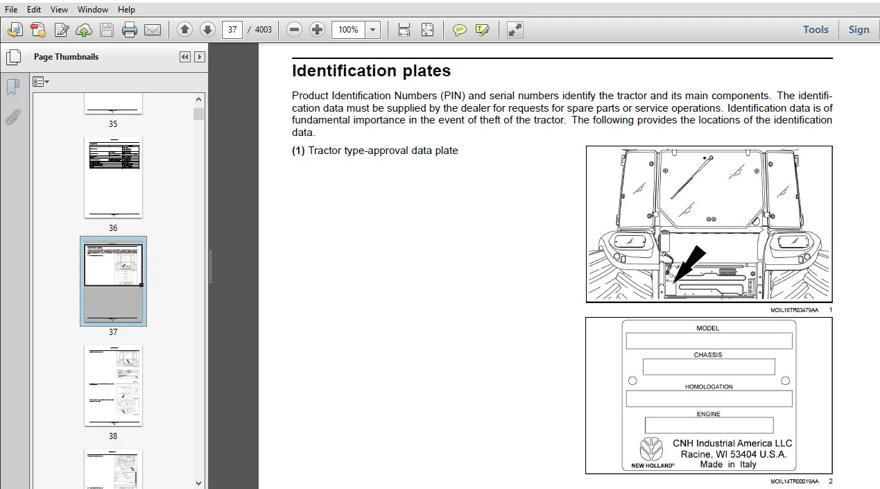
Task: Click the "MODEL" label on data plate
Action: (x=708, y=329)
